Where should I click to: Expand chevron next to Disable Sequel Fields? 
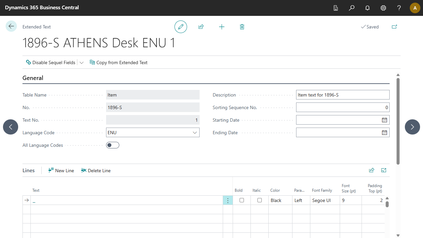(x=82, y=62)
